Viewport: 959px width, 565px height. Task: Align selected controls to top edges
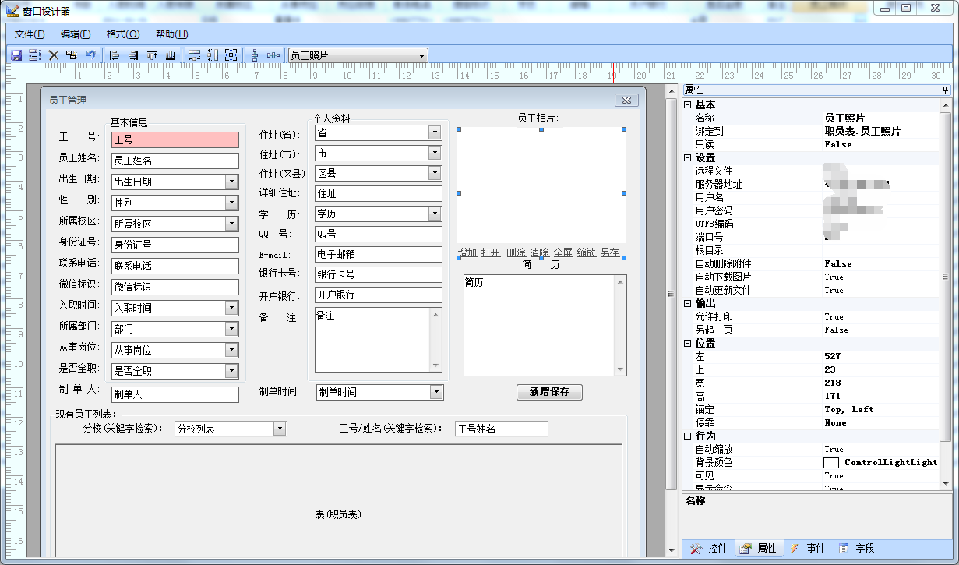pyautogui.click(x=152, y=55)
